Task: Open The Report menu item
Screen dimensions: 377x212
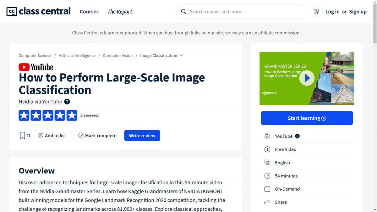Action: pyautogui.click(x=120, y=12)
